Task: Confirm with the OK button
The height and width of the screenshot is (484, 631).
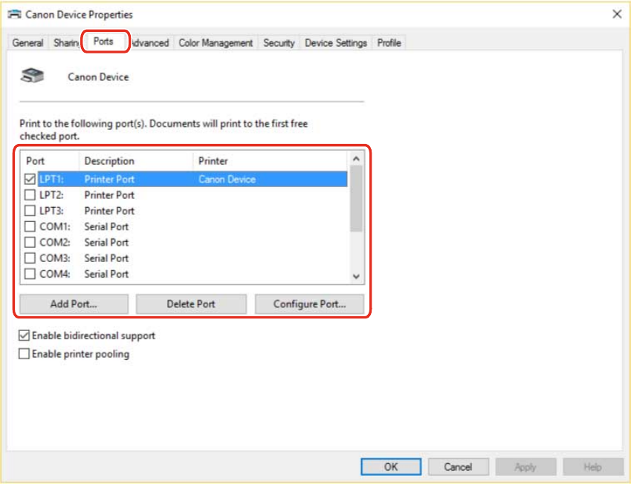Action: 391,467
